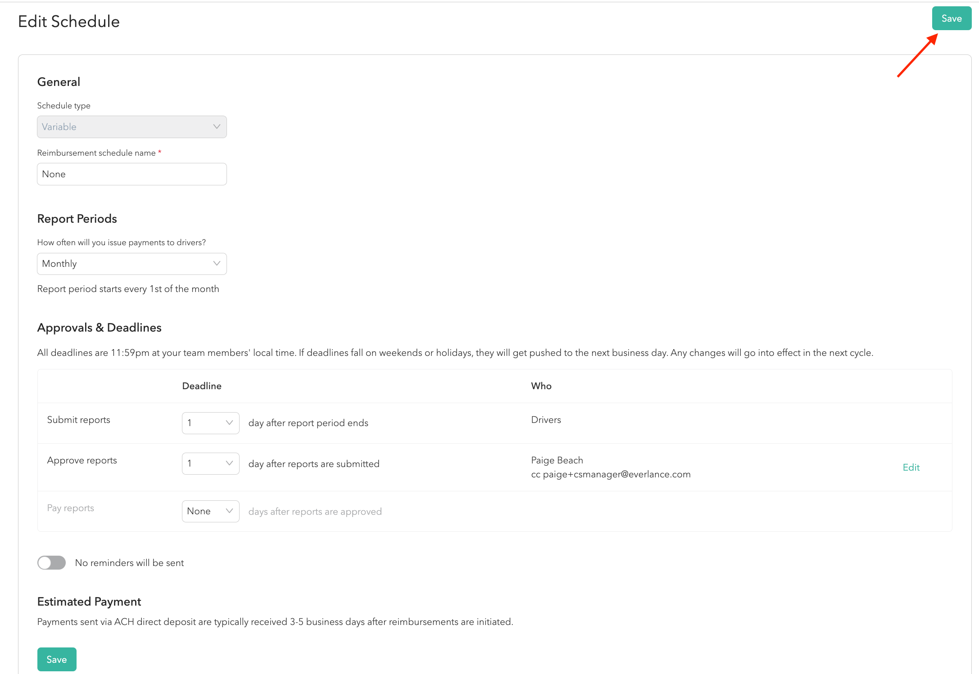Screen dimensions: 979x674
Task: Click the Deadline column header
Action: coord(202,386)
